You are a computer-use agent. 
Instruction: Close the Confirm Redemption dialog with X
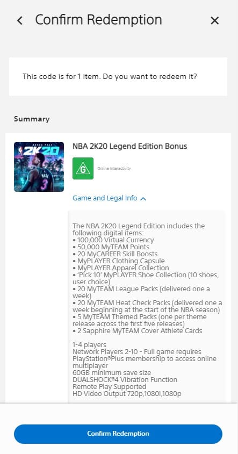coord(214,20)
